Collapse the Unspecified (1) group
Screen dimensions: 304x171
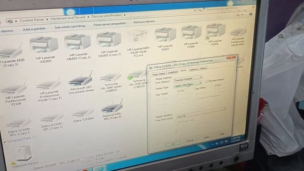[x=5, y=142]
